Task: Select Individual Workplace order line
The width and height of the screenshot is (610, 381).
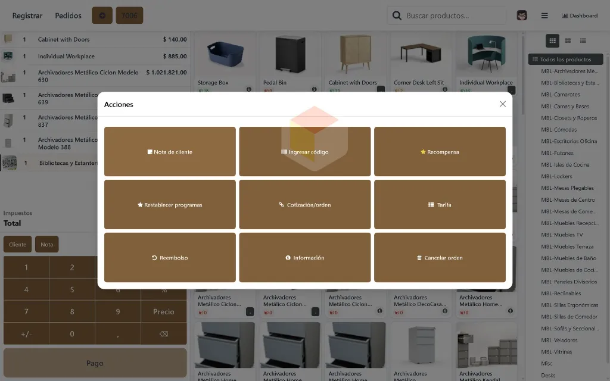Action: (95, 56)
